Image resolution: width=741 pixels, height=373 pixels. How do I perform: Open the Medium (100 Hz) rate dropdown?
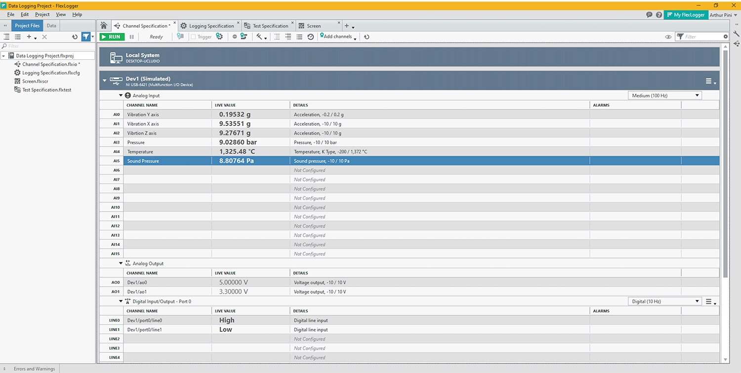(x=665, y=95)
